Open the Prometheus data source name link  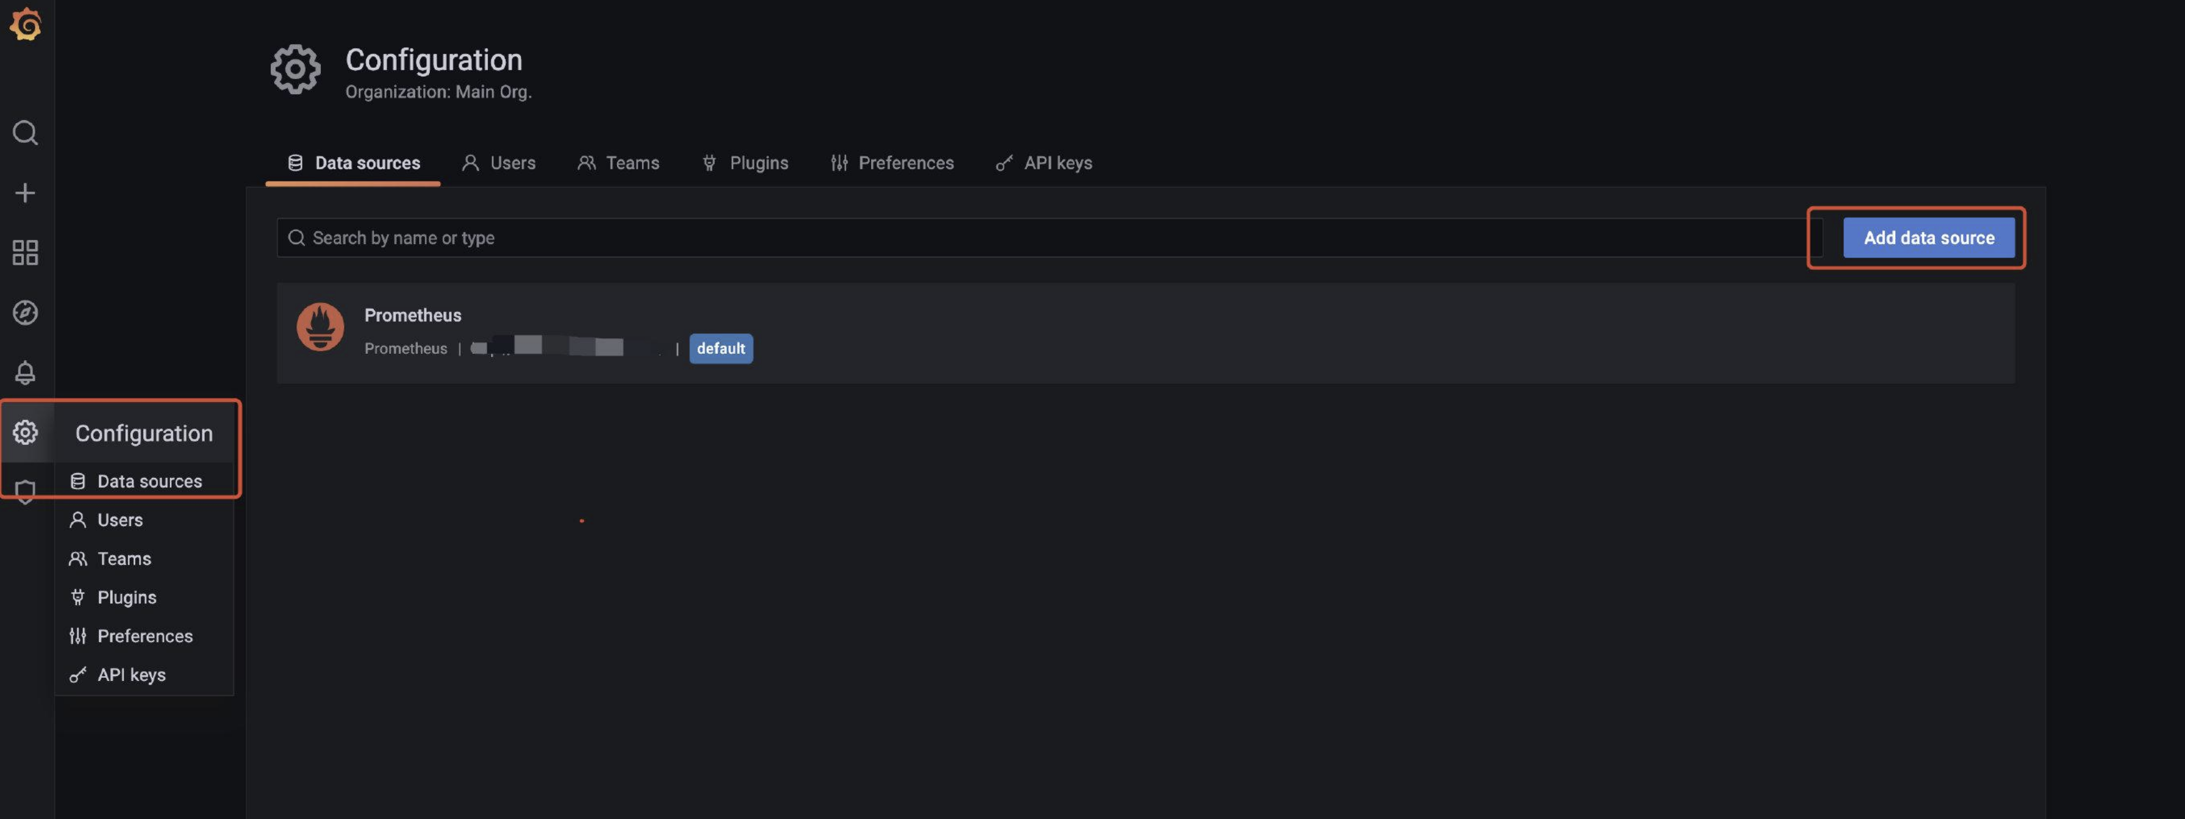413,315
